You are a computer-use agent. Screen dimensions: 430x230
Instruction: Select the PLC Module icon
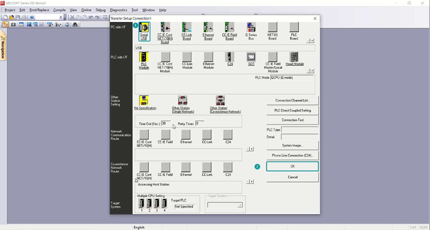pos(144,57)
